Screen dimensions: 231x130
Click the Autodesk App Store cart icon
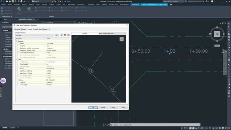pos(204,1)
